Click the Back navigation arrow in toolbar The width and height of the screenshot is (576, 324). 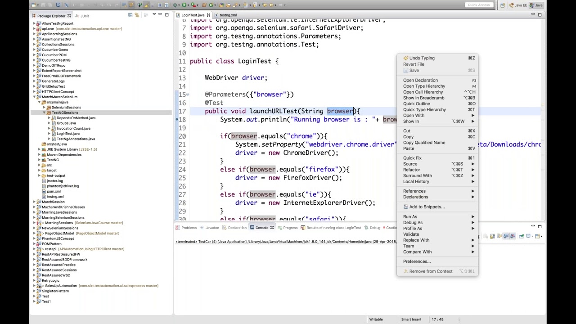271,5
